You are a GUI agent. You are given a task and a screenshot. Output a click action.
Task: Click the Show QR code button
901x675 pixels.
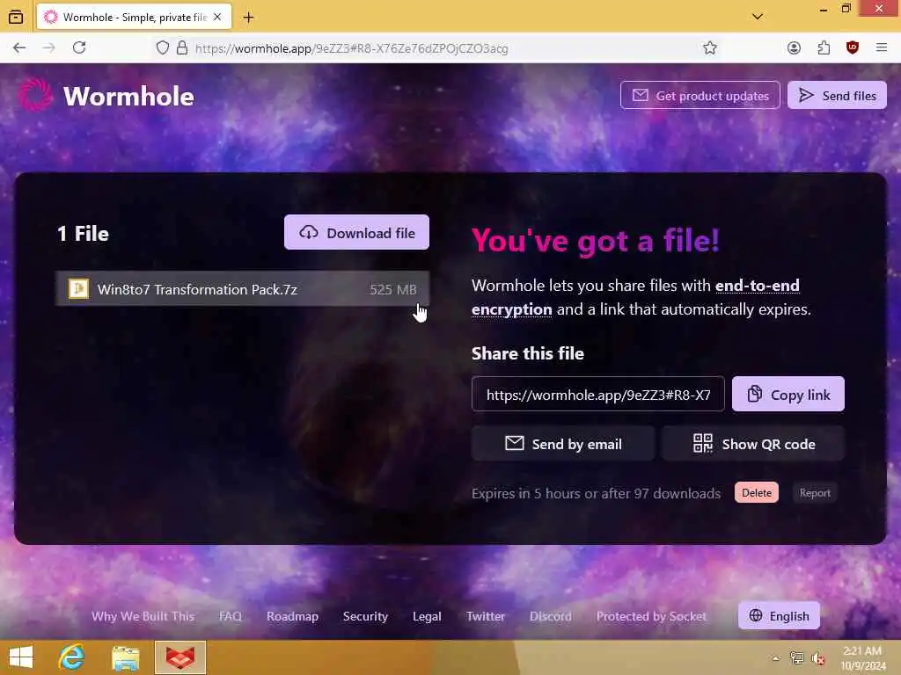tap(753, 444)
